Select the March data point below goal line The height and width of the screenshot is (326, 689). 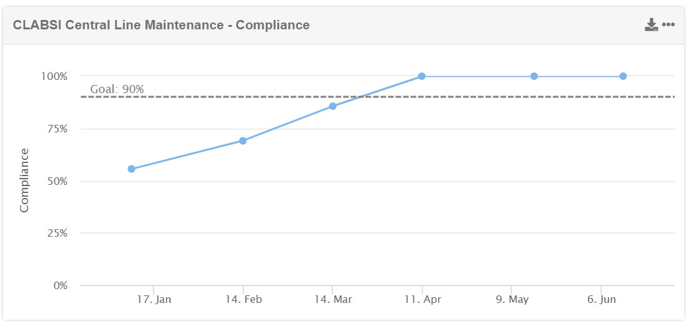[333, 106]
